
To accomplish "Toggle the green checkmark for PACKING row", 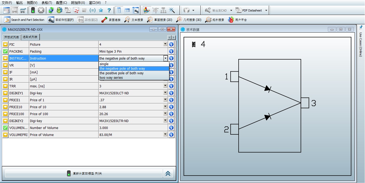I will click(5, 51).
